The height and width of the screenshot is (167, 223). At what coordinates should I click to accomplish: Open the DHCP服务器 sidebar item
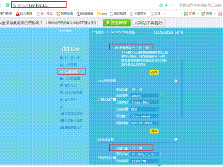point(57,92)
